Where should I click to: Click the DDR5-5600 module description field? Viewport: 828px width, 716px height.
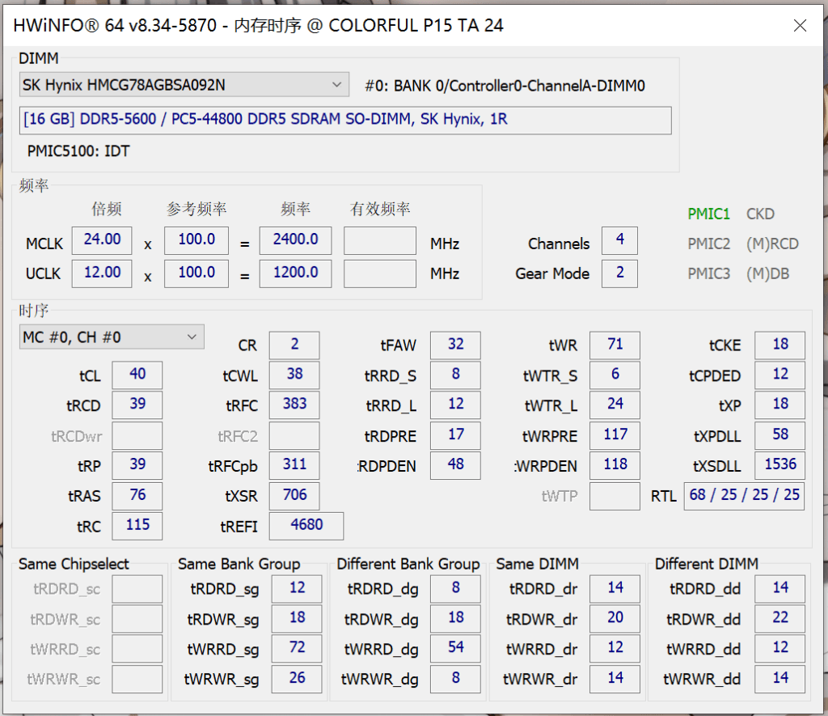pyautogui.click(x=345, y=120)
